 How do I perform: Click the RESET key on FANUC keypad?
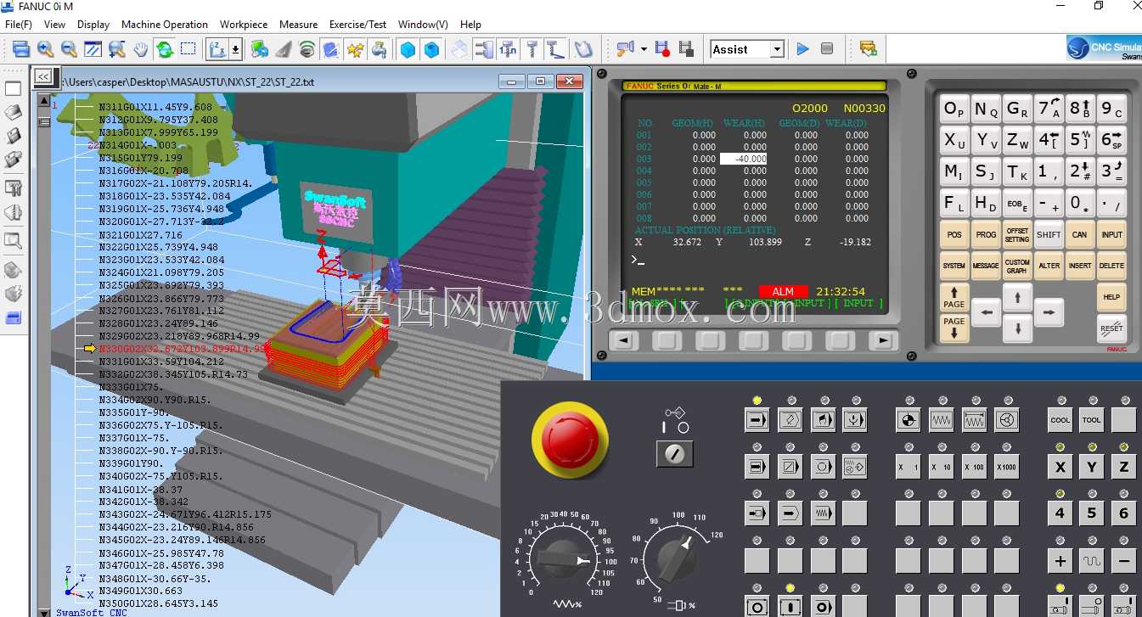click(1111, 328)
